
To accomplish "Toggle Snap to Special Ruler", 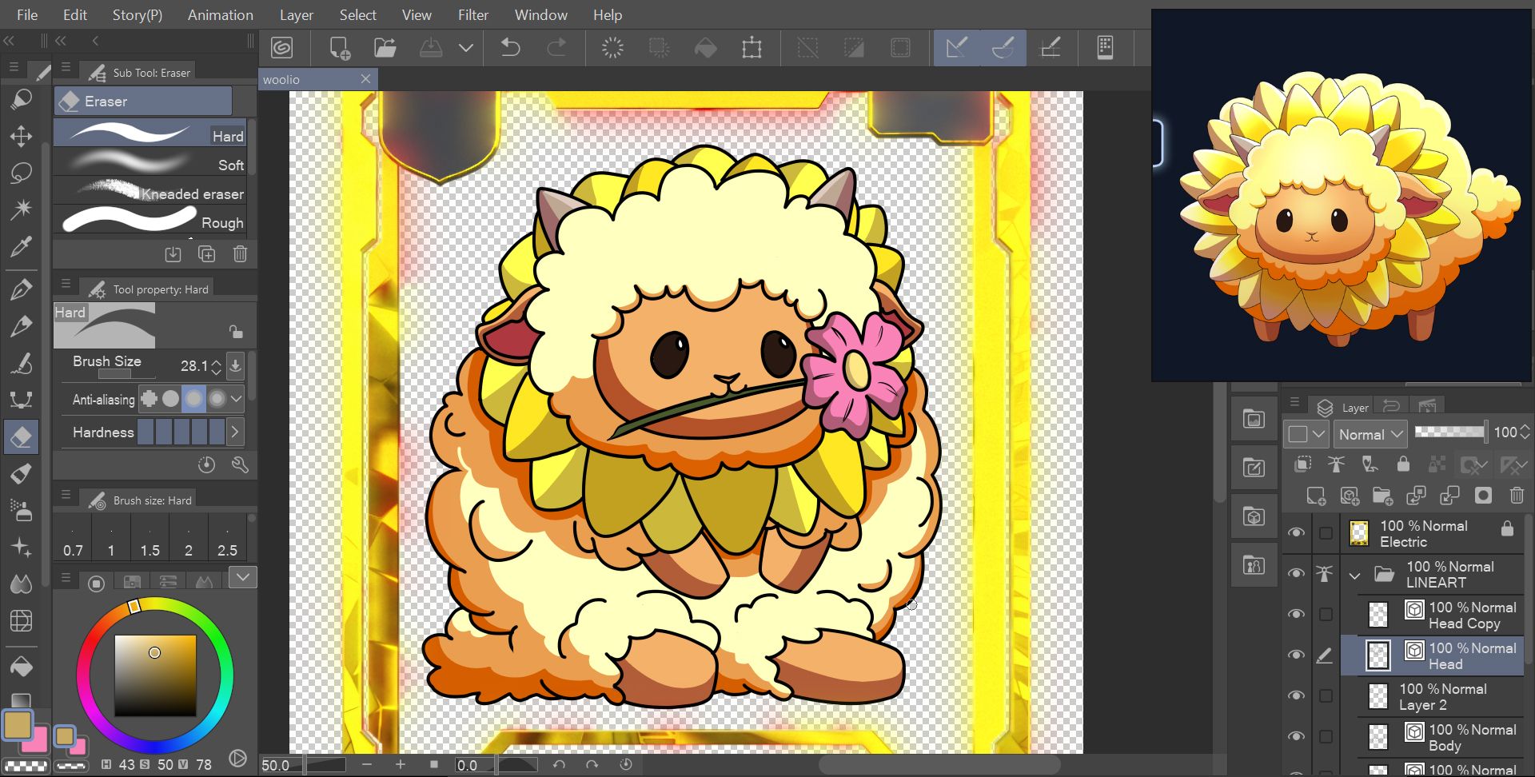I will pyautogui.click(x=1003, y=48).
